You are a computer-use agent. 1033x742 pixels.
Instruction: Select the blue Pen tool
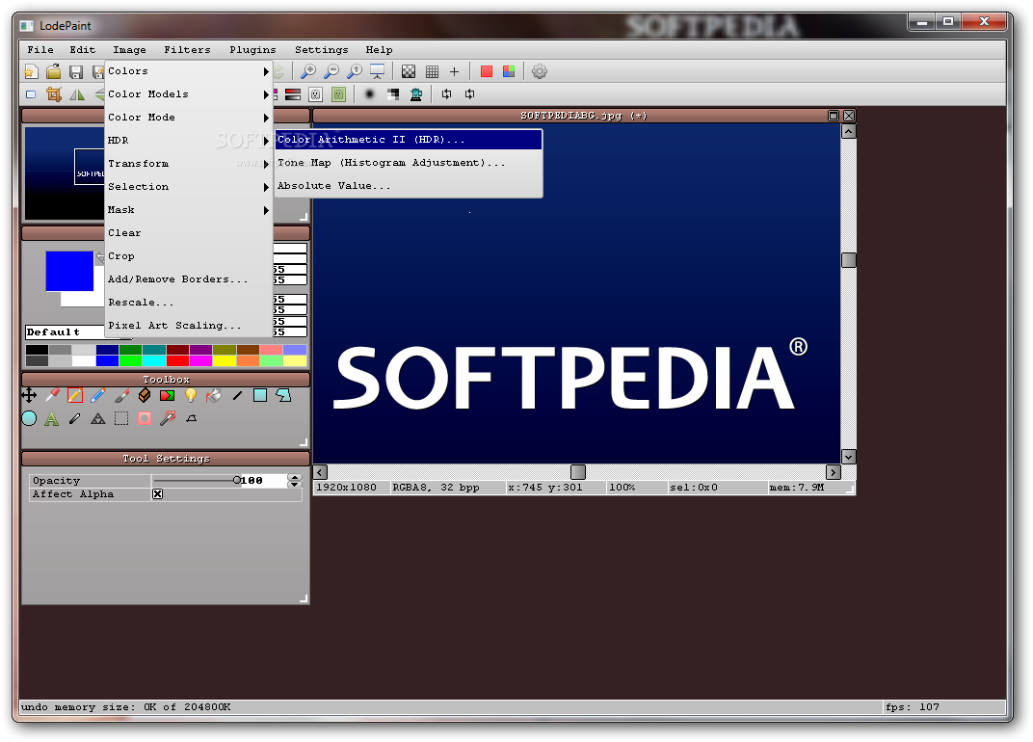coord(98,395)
